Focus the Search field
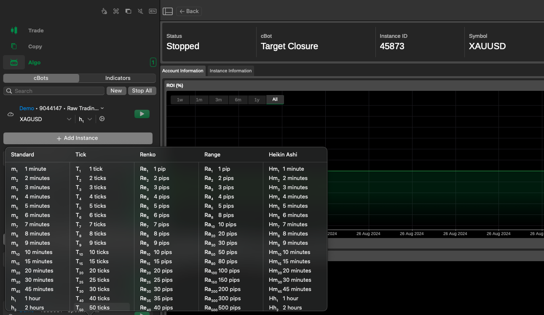544x315 pixels. click(54, 91)
